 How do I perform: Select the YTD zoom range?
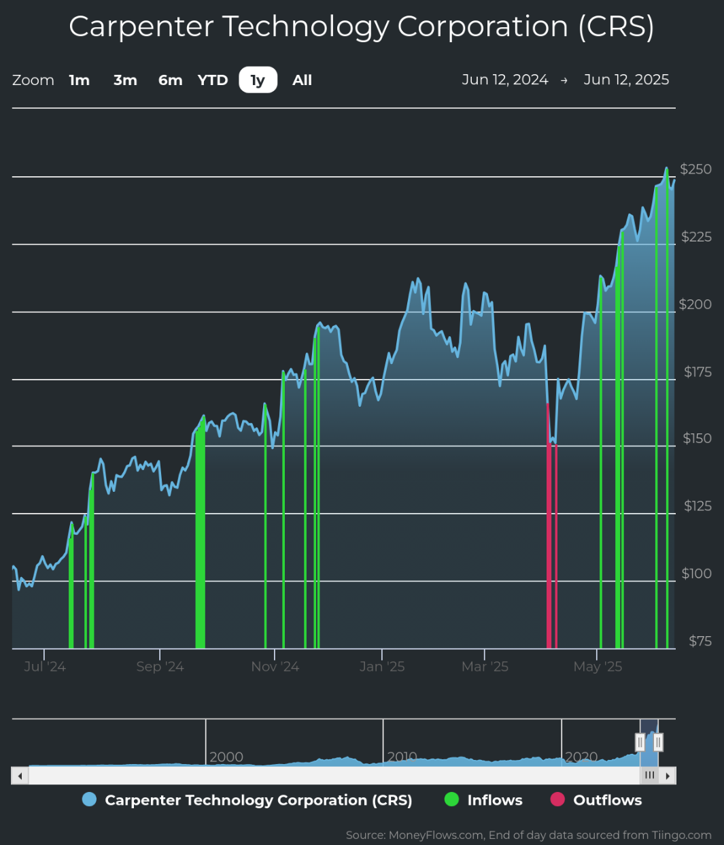tap(213, 80)
